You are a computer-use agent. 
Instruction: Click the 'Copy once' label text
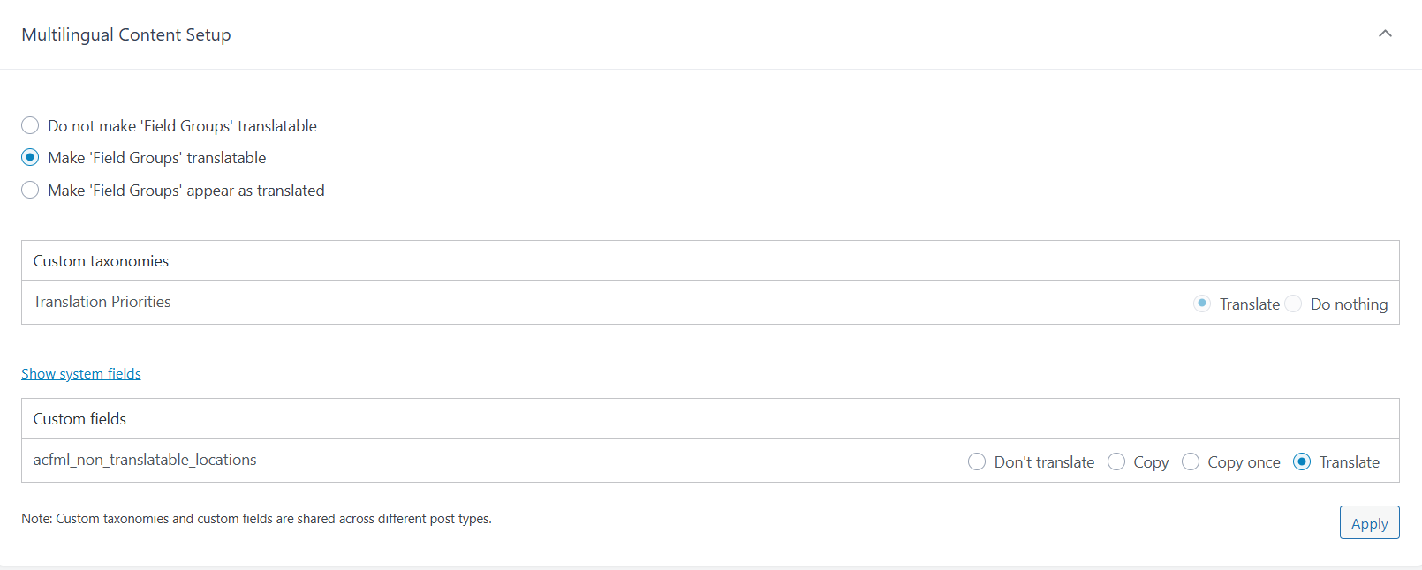click(x=1244, y=462)
